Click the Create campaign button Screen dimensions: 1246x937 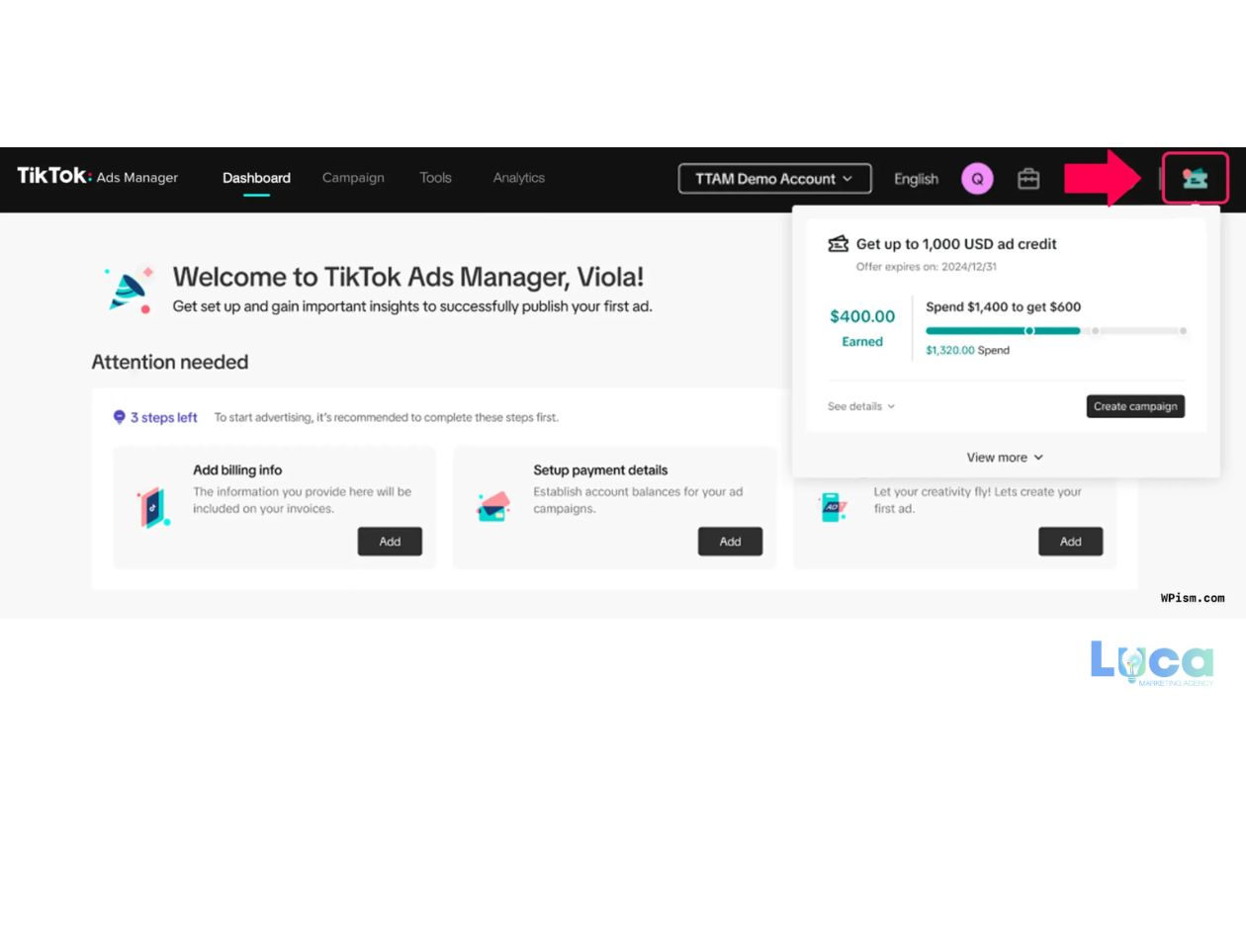[x=1135, y=406]
